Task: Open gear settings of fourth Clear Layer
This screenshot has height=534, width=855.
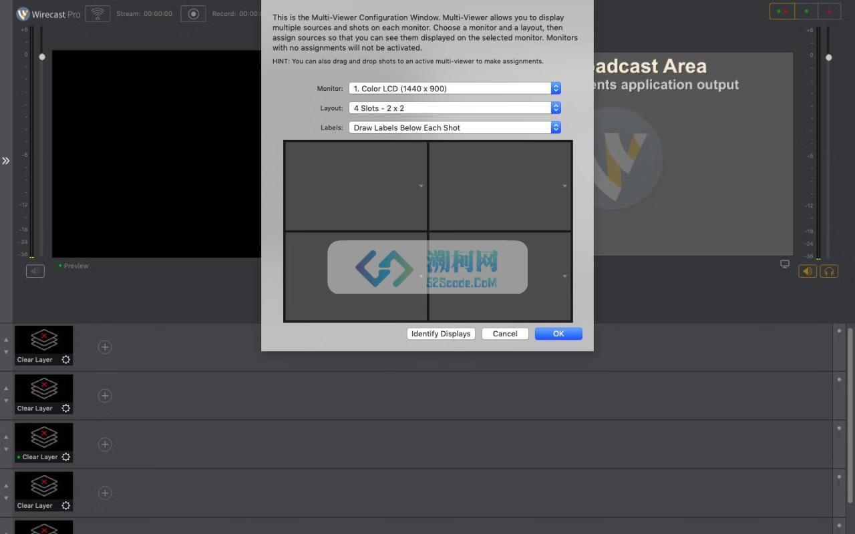Action: (x=65, y=506)
